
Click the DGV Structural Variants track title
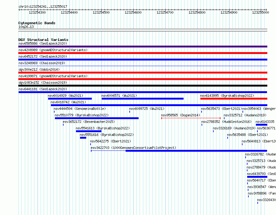pyautogui.click(x=43, y=40)
